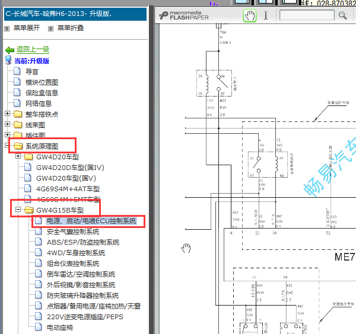Click page icon of 倒车雷达/空调控制系统
The height and width of the screenshot is (334, 356).
pyautogui.click(x=39, y=274)
